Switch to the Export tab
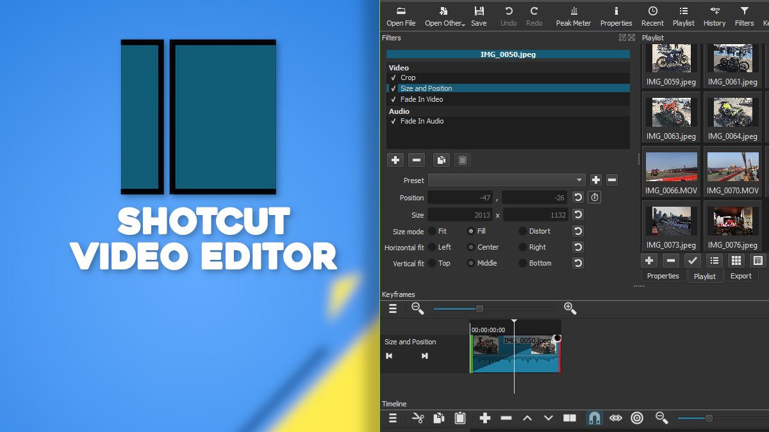The width and height of the screenshot is (769, 432). tap(741, 276)
